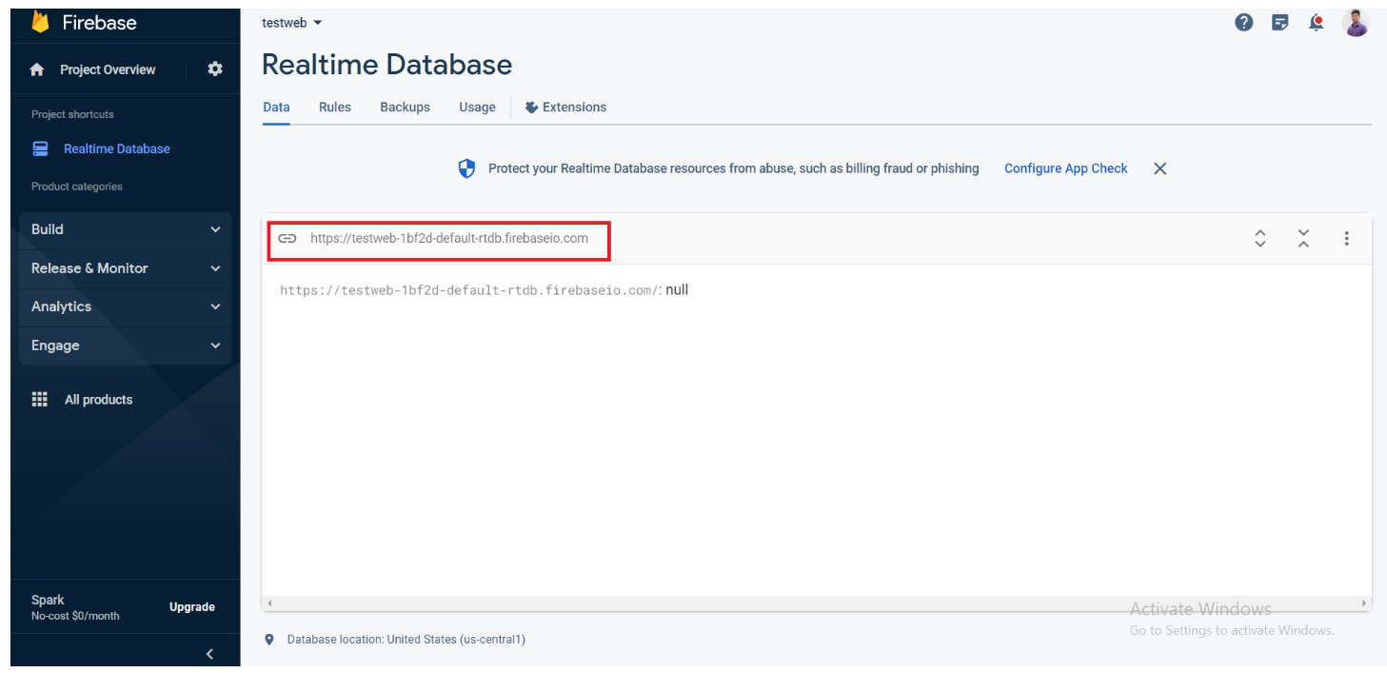Viewport: 1387px width, 673px height.
Task: Switch to the Usage tab
Action: click(x=477, y=107)
